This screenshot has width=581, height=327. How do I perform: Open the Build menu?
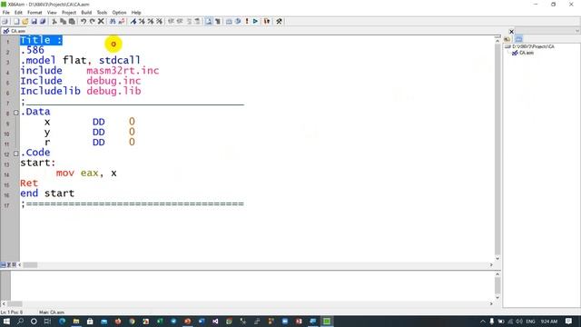pos(86,13)
